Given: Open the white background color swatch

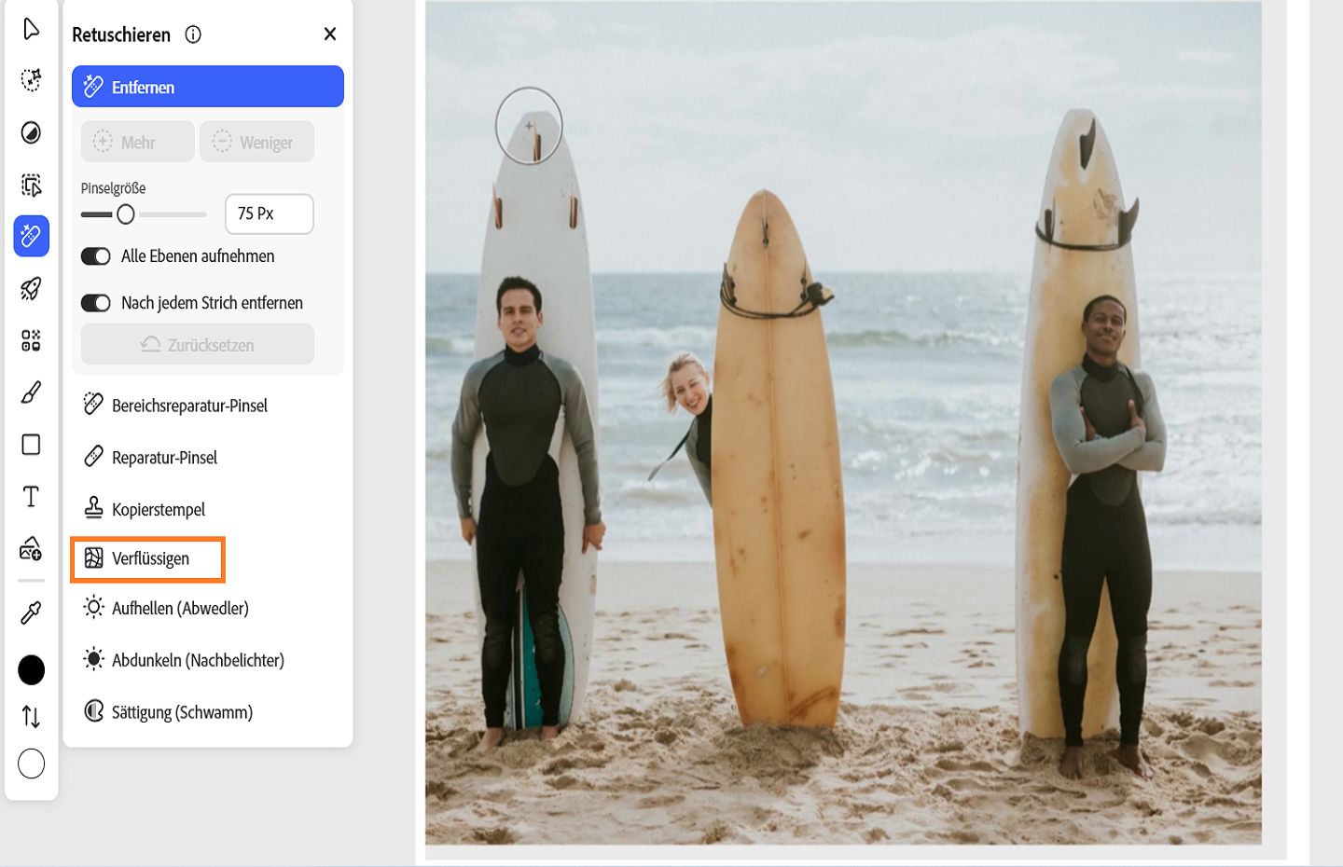Looking at the screenshot, I should tap(31, 764).
